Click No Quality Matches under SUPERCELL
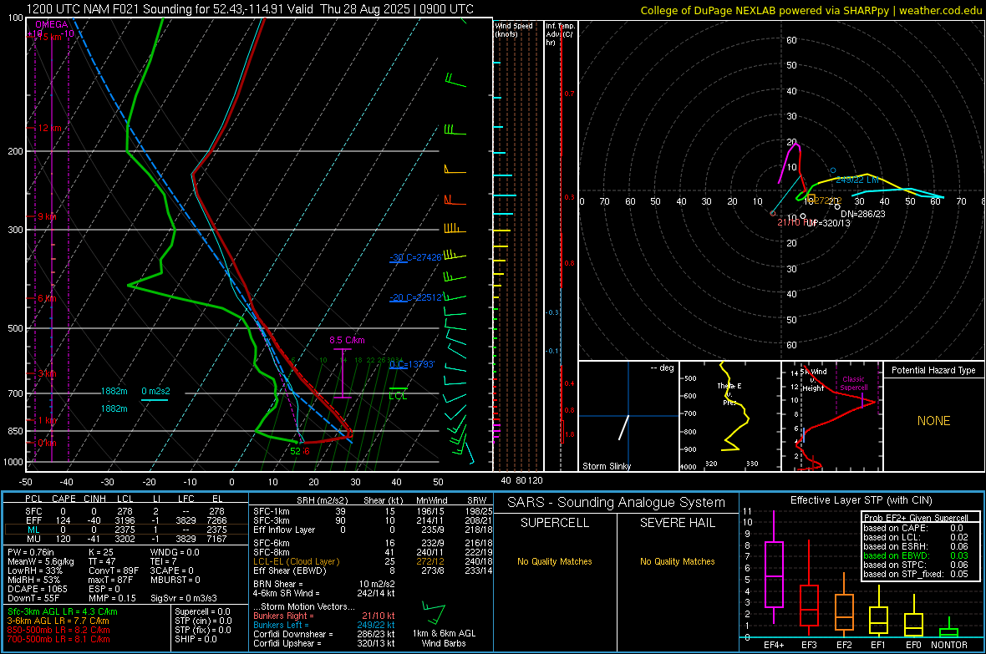986x654 pixels. coord(555,561)
